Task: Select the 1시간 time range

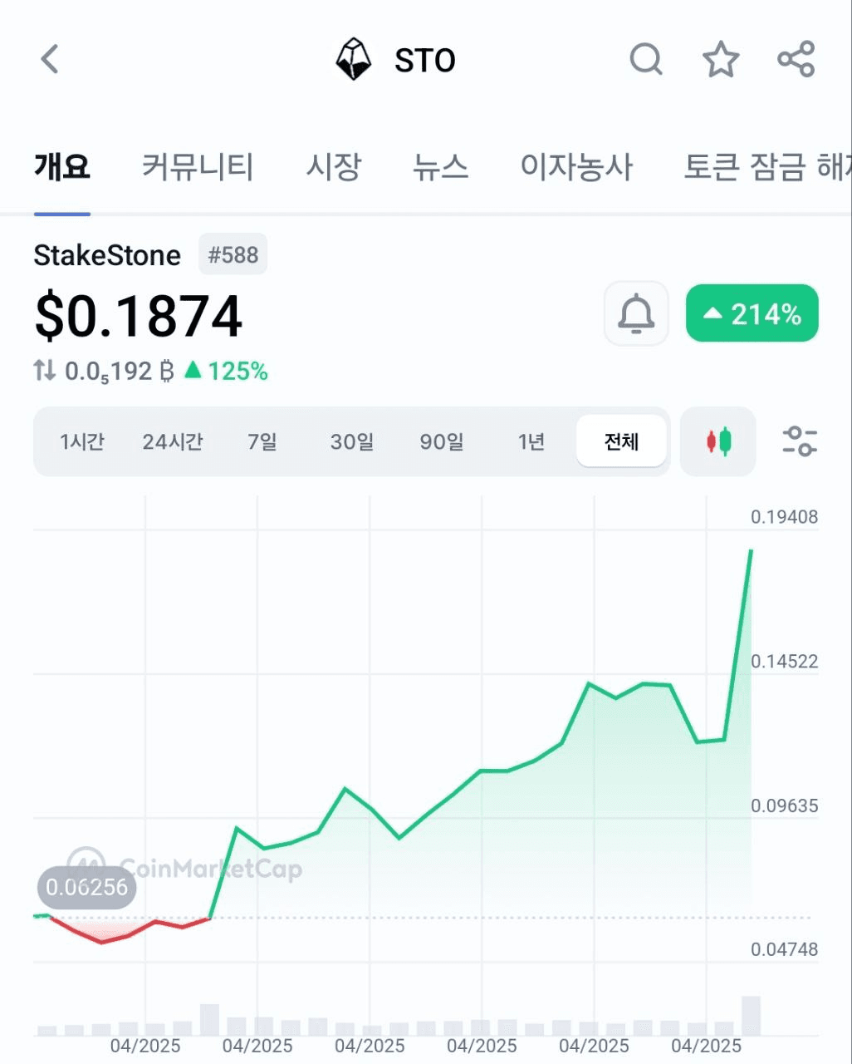Action: [82, 441]
